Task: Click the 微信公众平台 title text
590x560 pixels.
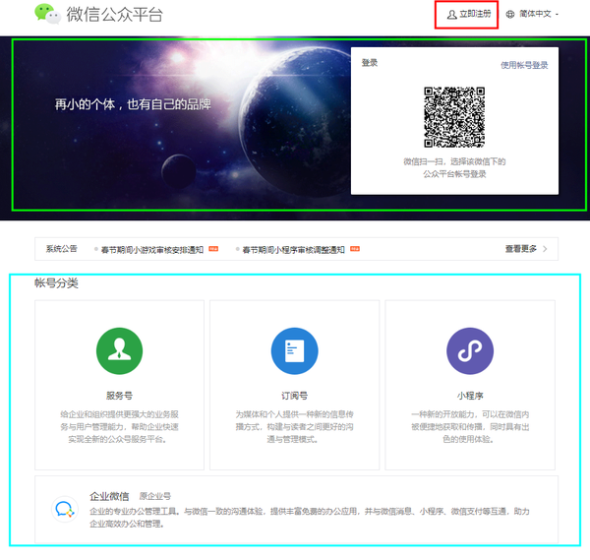Action: (115, 15)
